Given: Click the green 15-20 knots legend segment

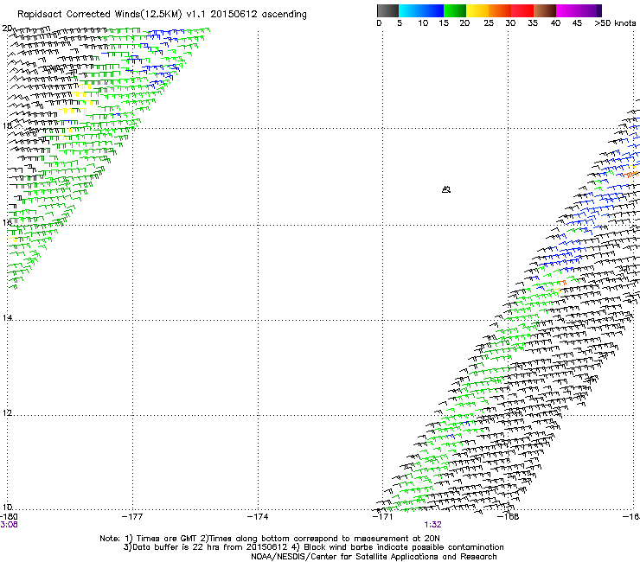Looking at the screenshot, I should [455, 10].
